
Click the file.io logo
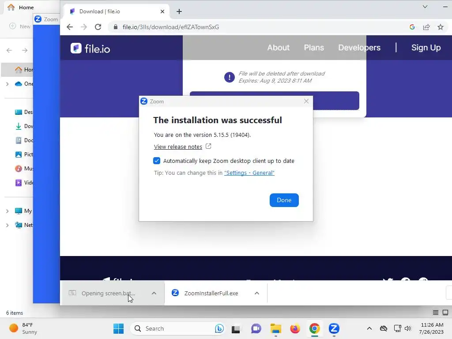(x=90, y=49)
